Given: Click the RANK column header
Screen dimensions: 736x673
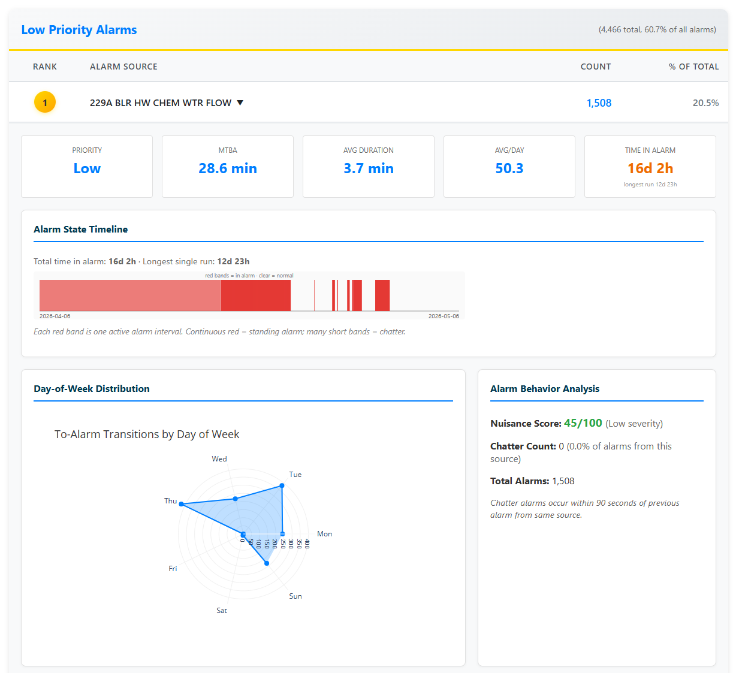Looking at the screenshot, I should tap(45, 67).
